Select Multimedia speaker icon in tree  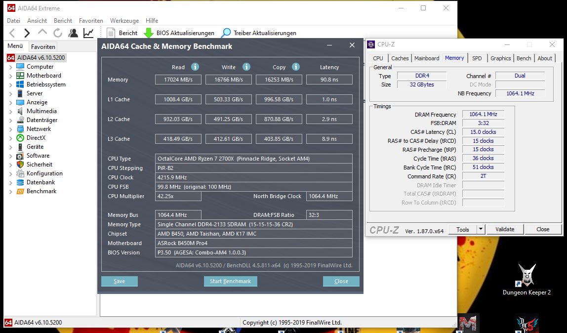pyautogui.click(x=20, y=111)
